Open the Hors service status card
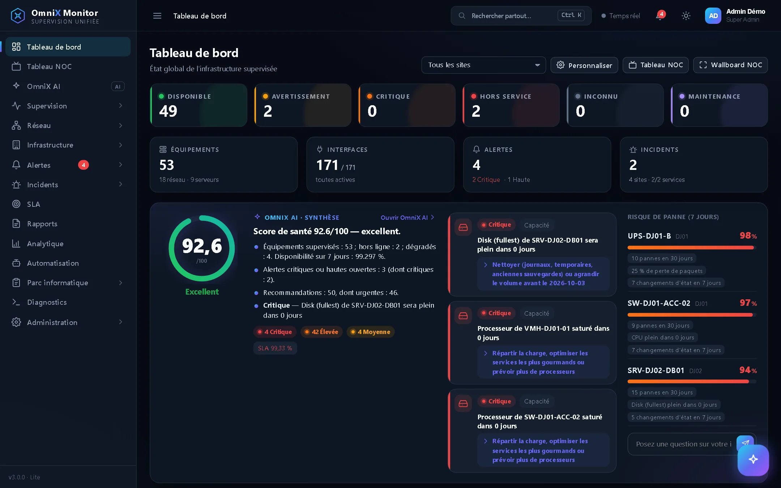781x488 pixels. click(x=511, y=105)
